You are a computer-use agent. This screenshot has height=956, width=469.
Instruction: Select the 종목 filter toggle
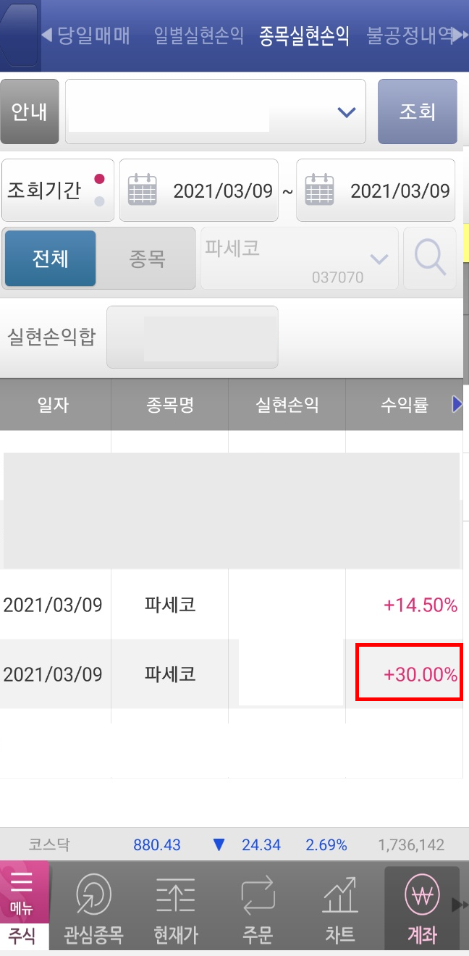click(x=148, y=258)
